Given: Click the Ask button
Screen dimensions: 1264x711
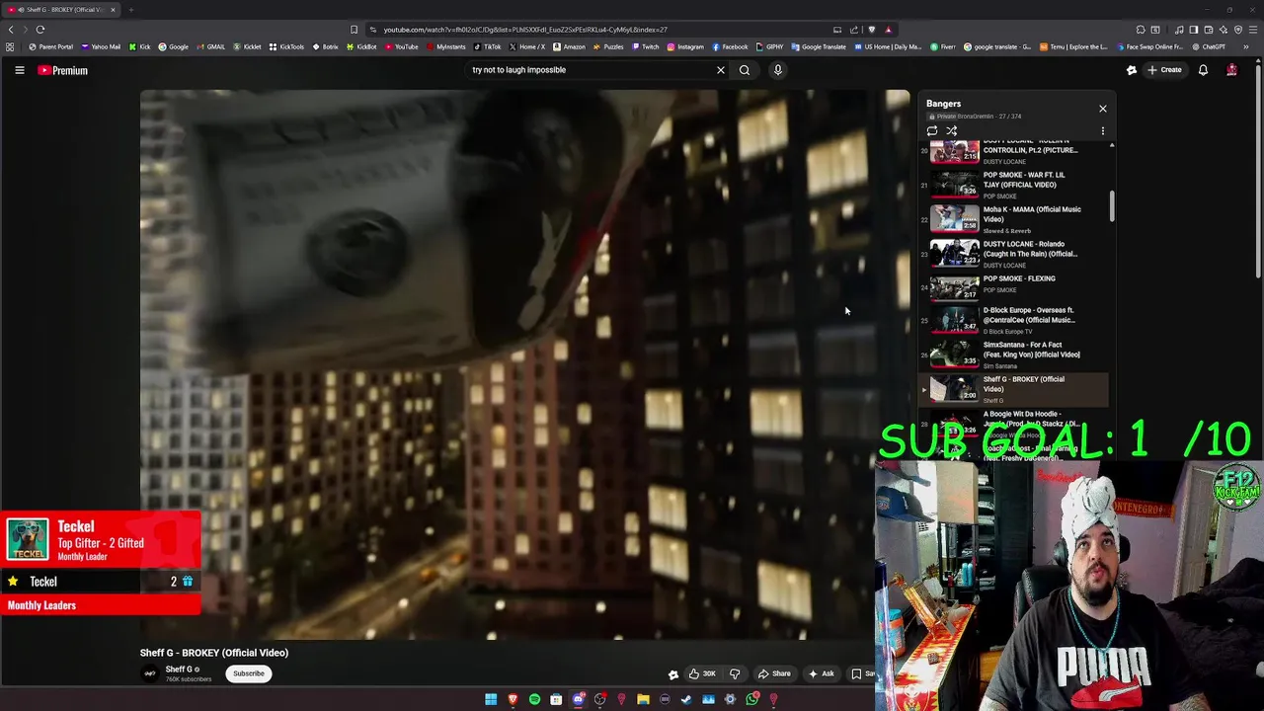Looking at the screenshot, I should pyautogui.click(x=822, y=673).
